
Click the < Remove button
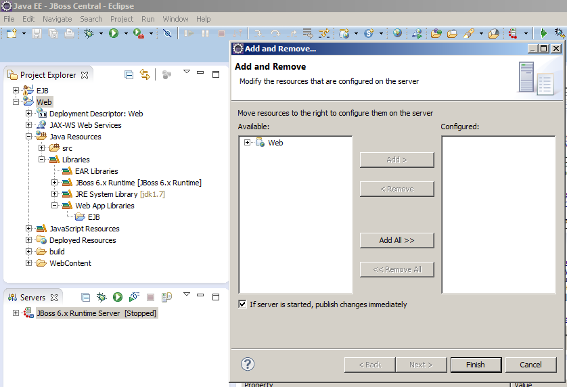[x=396, y=189]
